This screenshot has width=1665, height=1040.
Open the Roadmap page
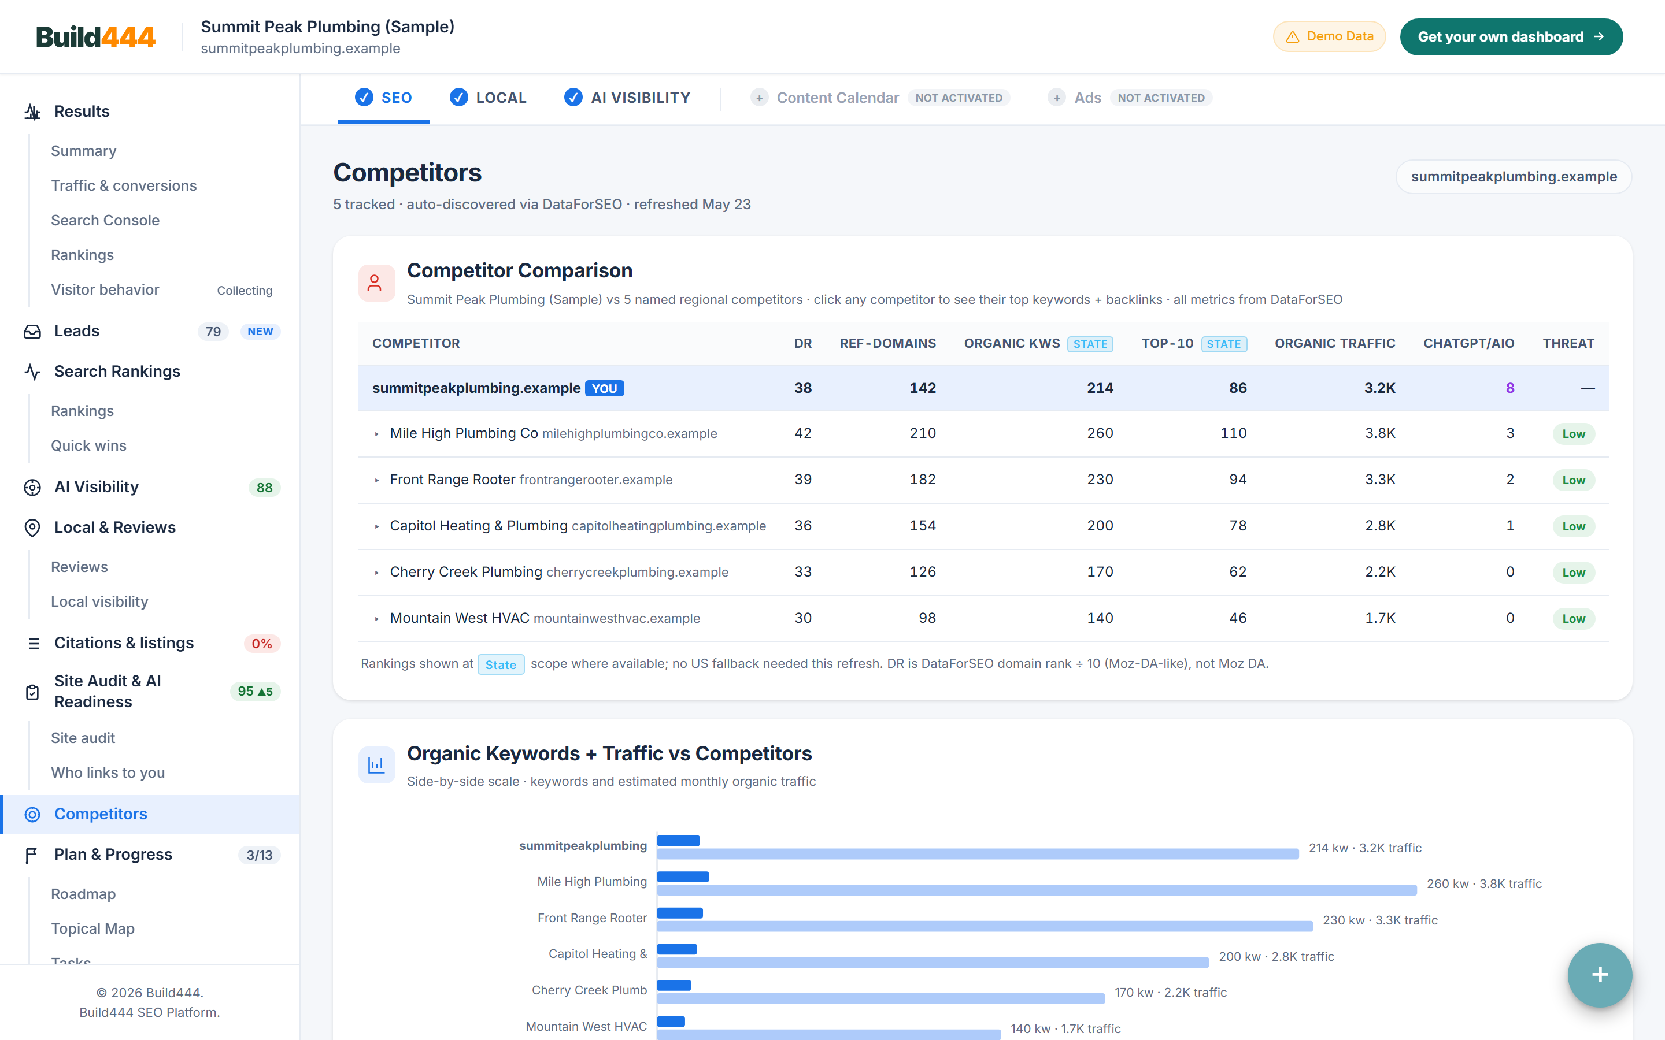tap(83, 894)
